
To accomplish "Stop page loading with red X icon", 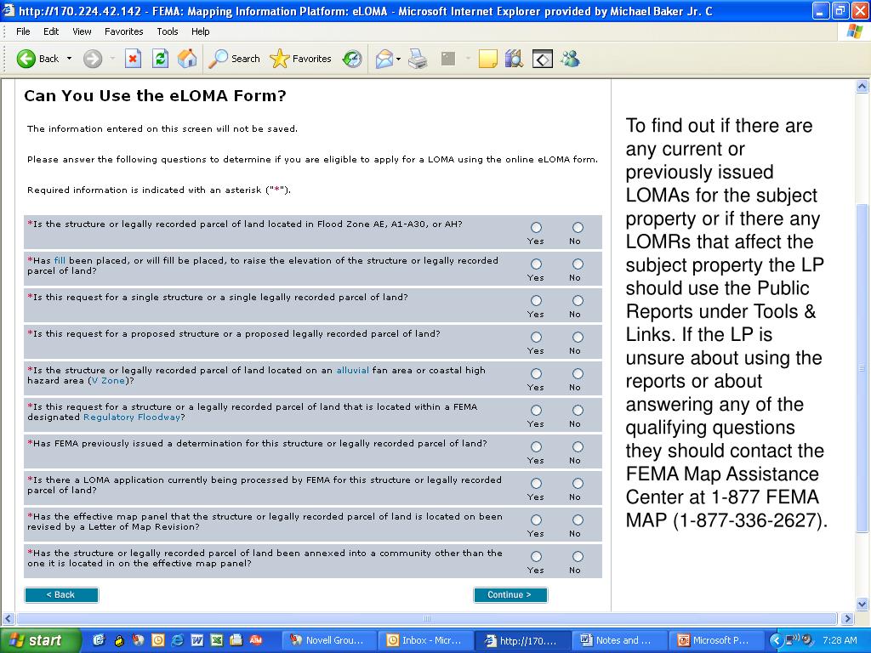I will (133, 59).
